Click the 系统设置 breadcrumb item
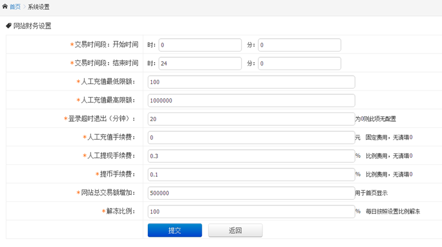 38,7
